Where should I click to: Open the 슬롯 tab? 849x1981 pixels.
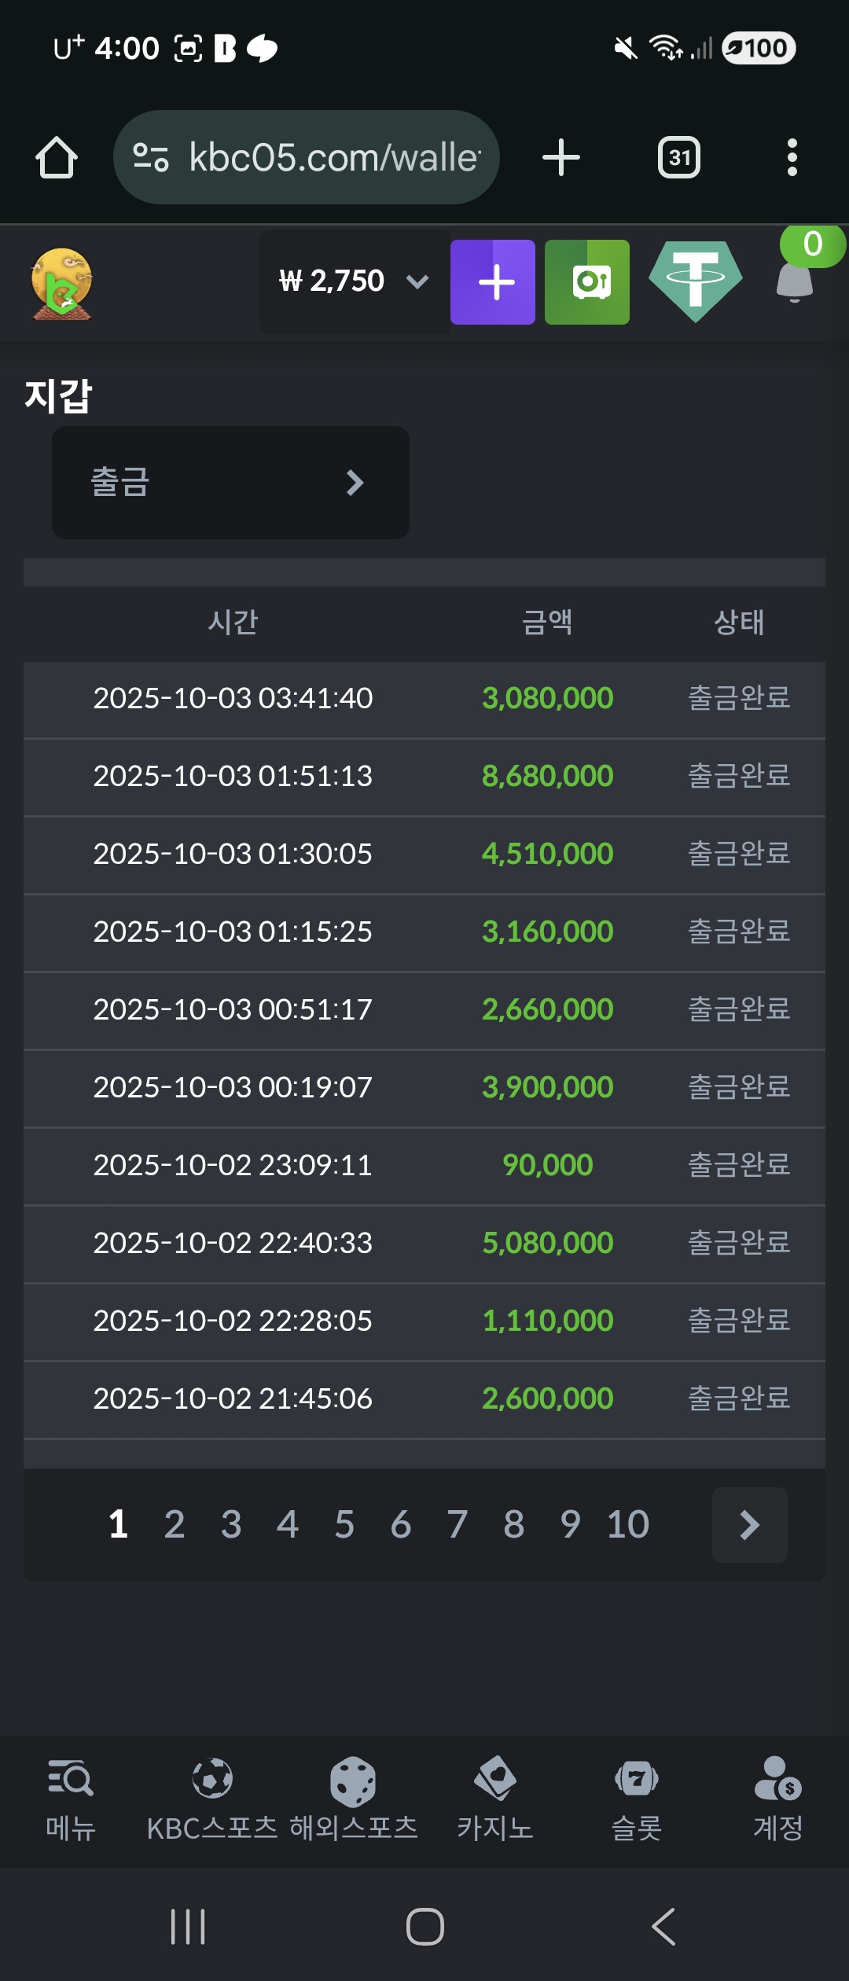(x=637, y=1800)
